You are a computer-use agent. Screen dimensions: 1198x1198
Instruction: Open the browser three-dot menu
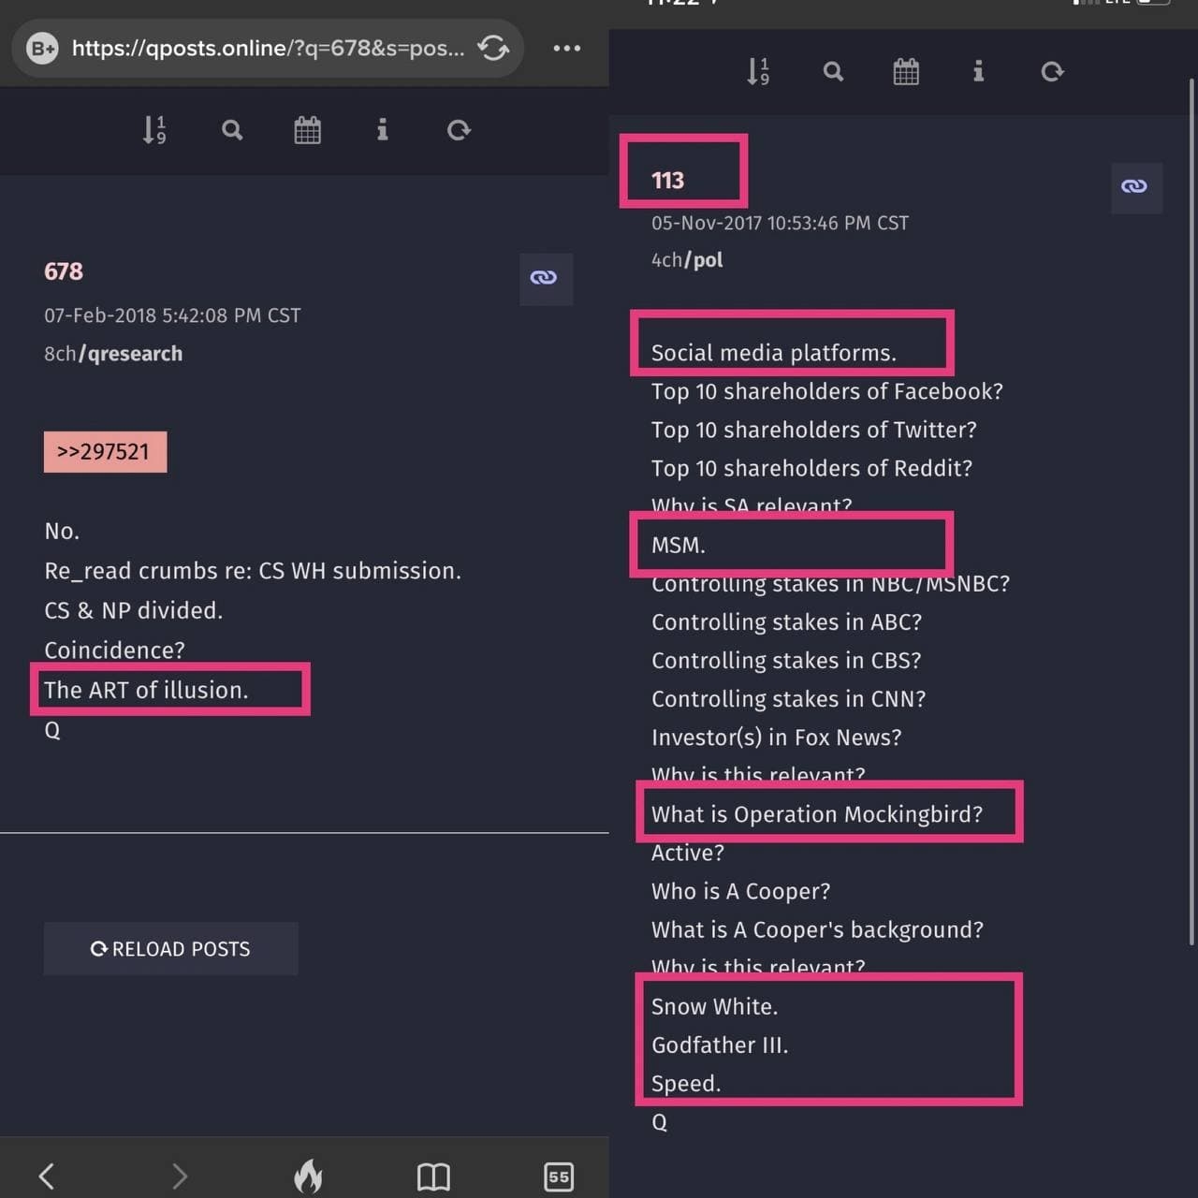pos(566,48)
